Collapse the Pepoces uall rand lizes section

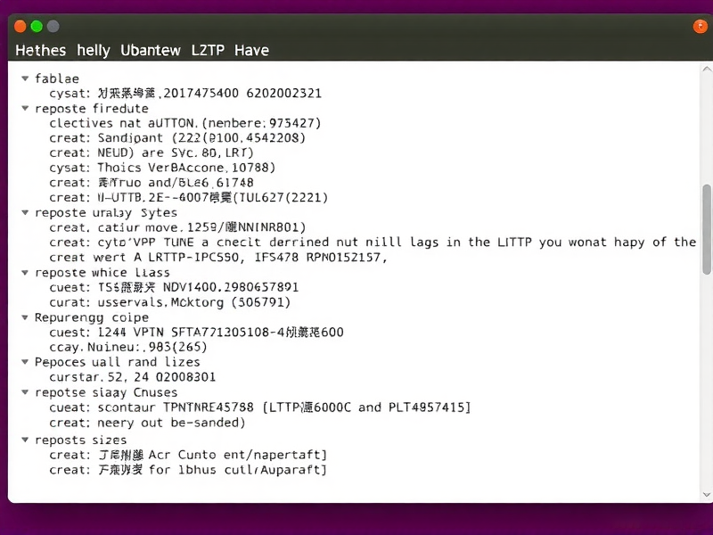[24, 362]
